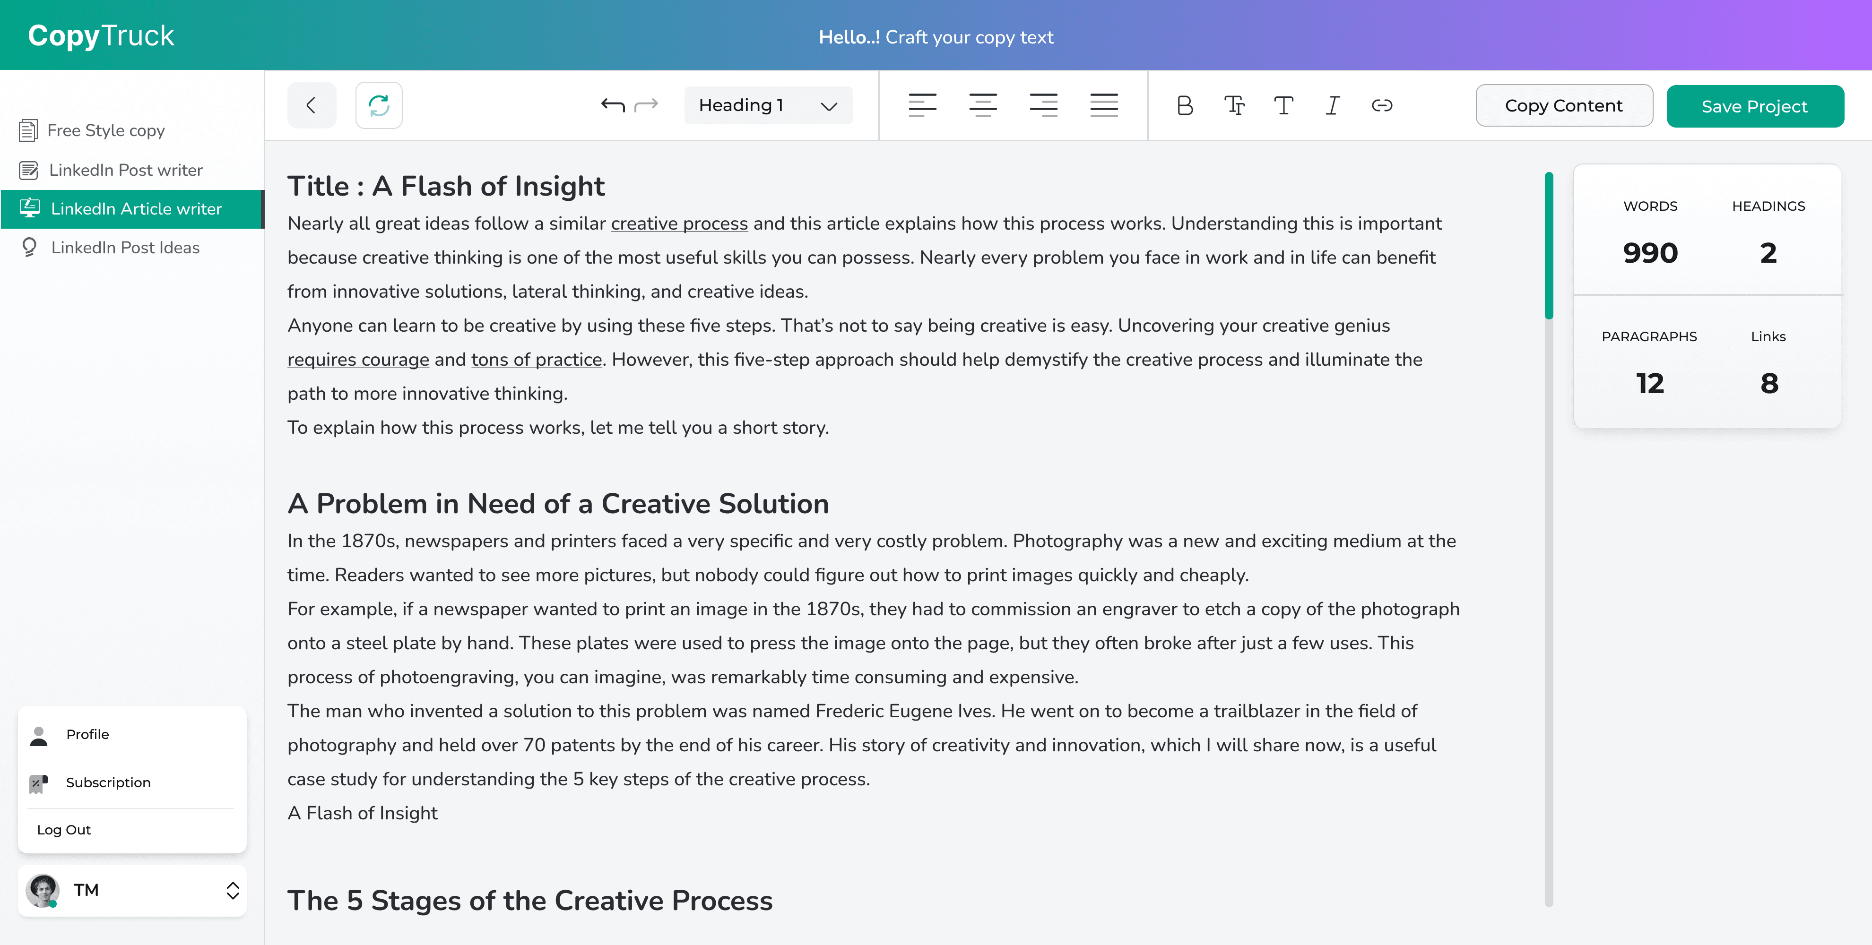This screenshot has height=945, width=1872.
Task: Toggle italic formatting
Action: point(1332,106)
